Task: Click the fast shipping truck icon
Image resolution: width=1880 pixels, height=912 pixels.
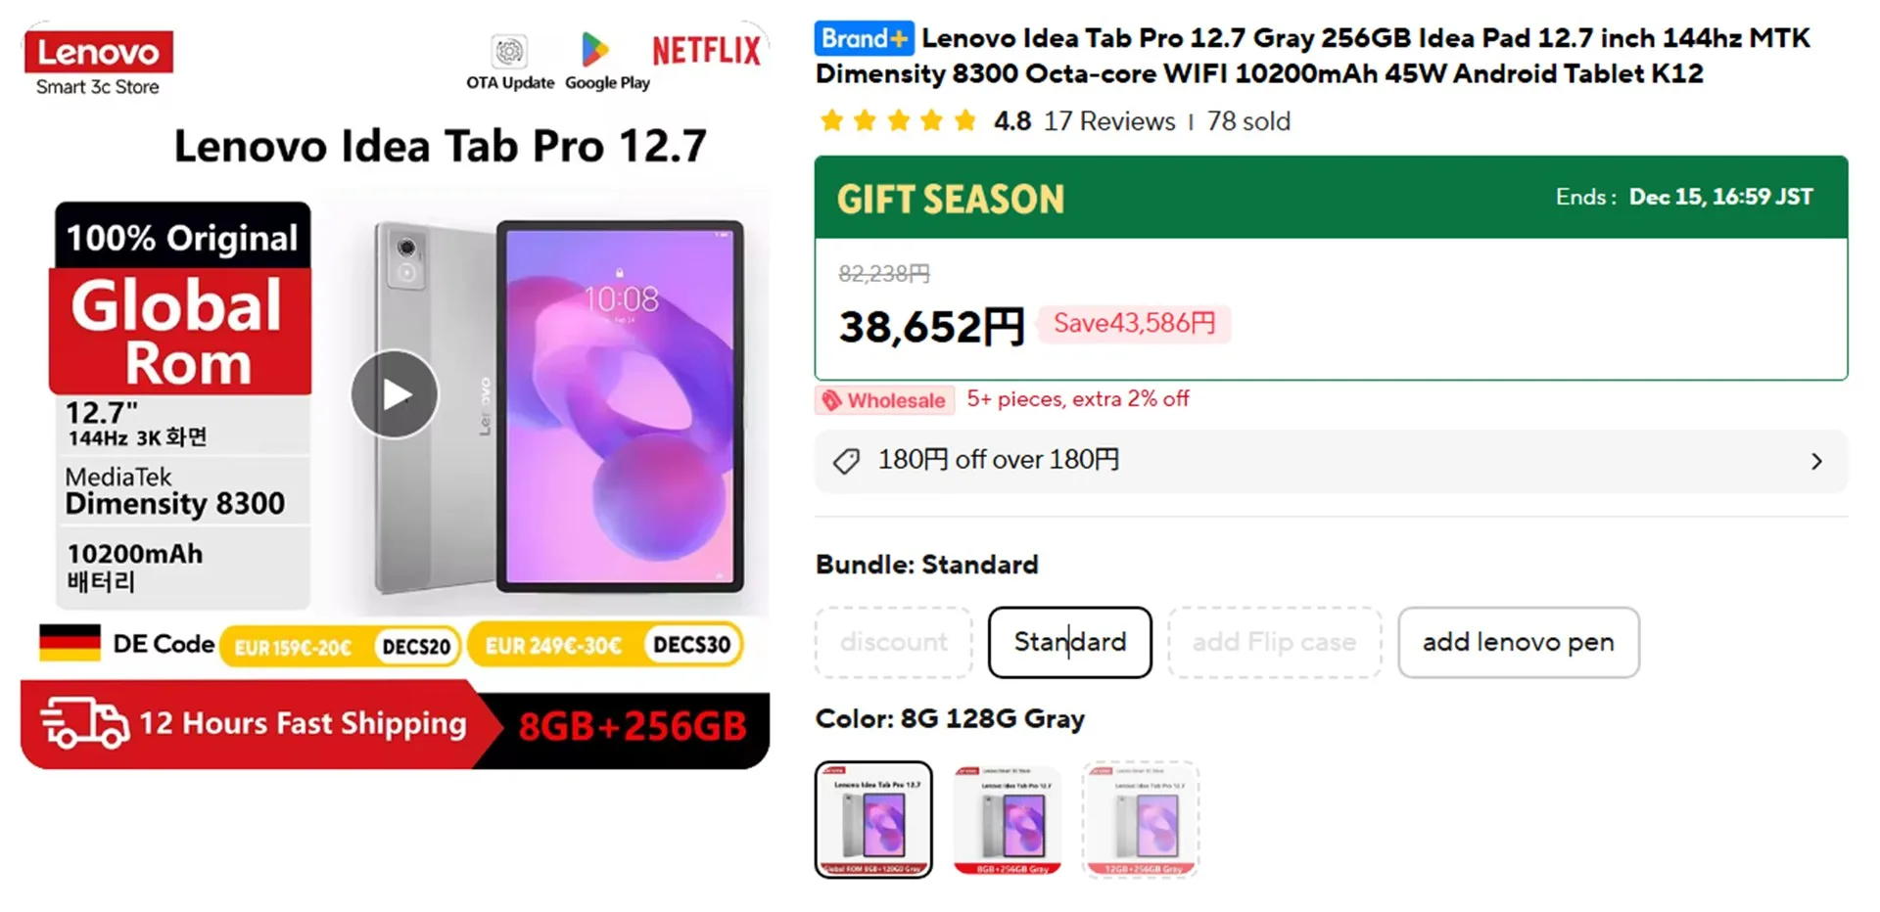Action: click(84, 724)
